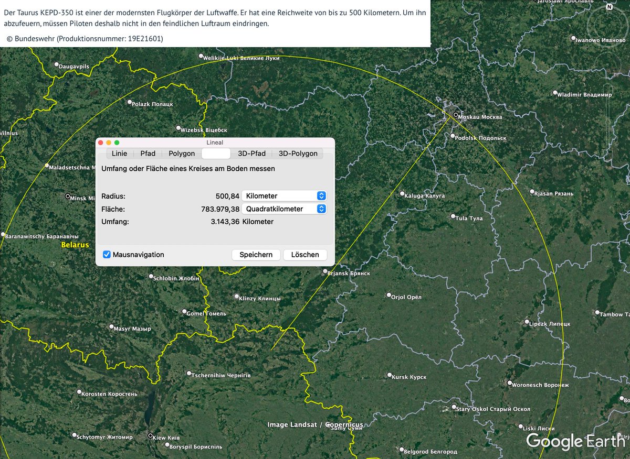Click the Wladimir Владимир placemark
Image resolution: width=630 pixels, height=459 pixels.
coord(555,93)
